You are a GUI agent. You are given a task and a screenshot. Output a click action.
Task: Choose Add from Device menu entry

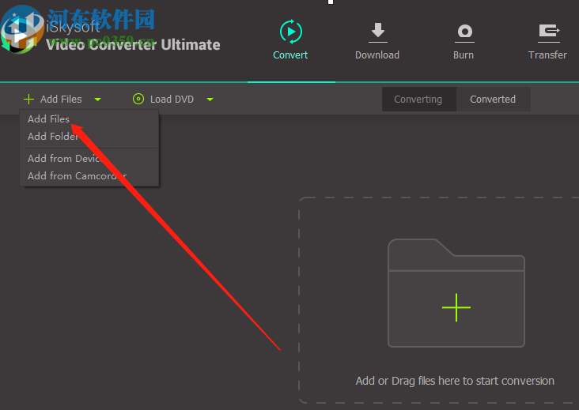tap(89, 159)
